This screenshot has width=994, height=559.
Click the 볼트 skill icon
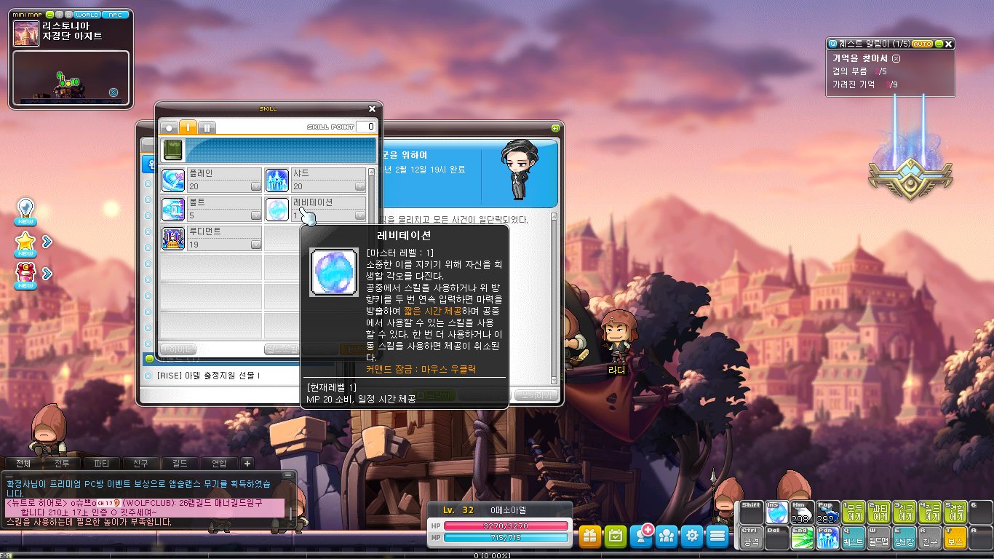click(x=172, y=209)
